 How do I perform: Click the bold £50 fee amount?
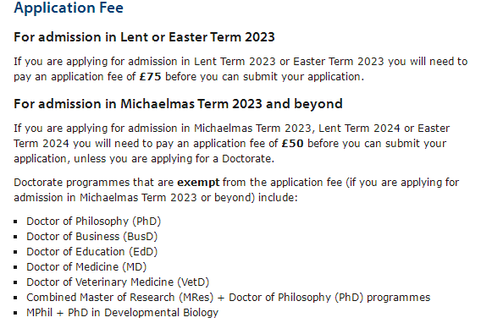pos(292,144)
